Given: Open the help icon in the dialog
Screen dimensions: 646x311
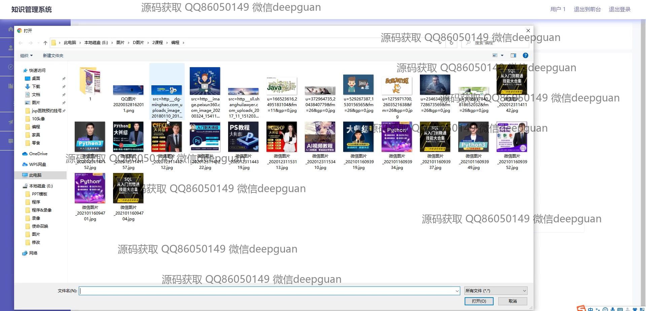Looking at the screenshot, I should tap(525, 55).
